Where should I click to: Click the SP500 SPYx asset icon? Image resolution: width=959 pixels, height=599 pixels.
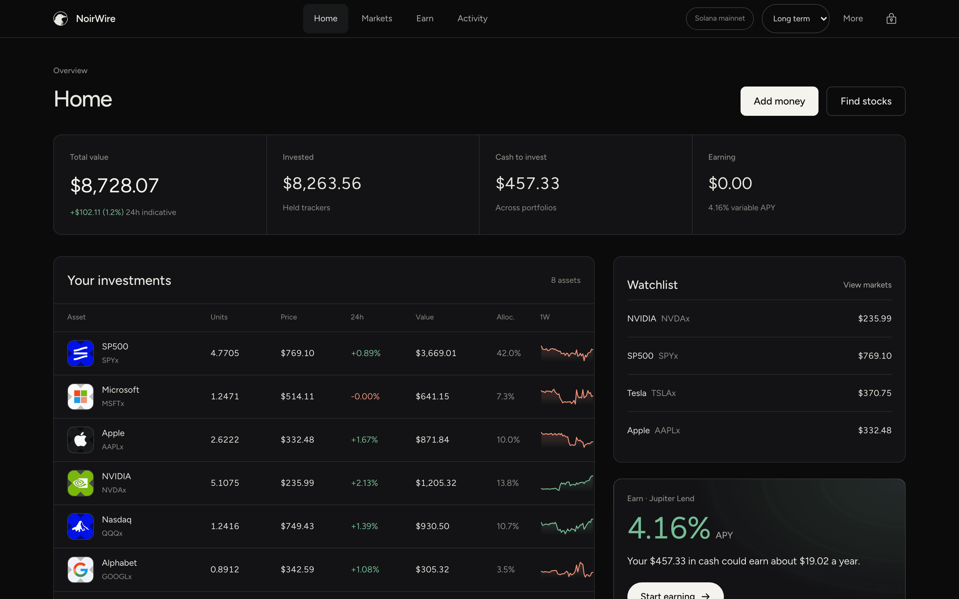81,353
